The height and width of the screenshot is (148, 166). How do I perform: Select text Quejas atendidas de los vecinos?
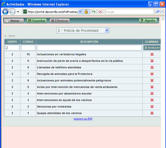(59, 113)
